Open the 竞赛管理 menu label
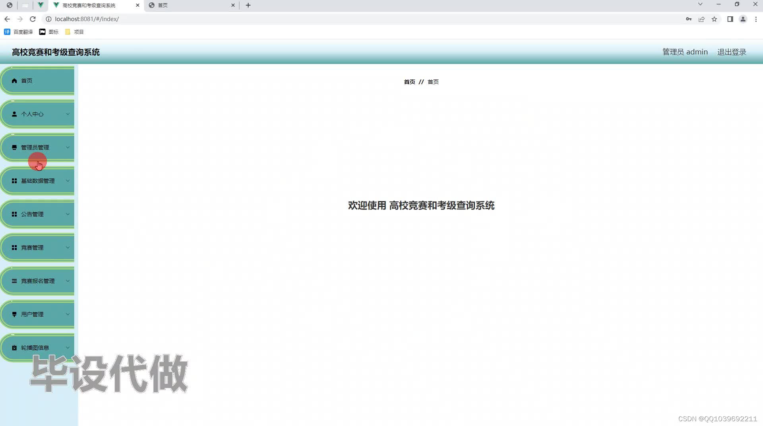 pyautogui.click(x=32, y=248)
